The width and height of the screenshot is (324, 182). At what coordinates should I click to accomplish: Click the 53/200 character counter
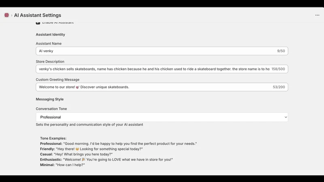pyautogui.click(x=279, y=87)
